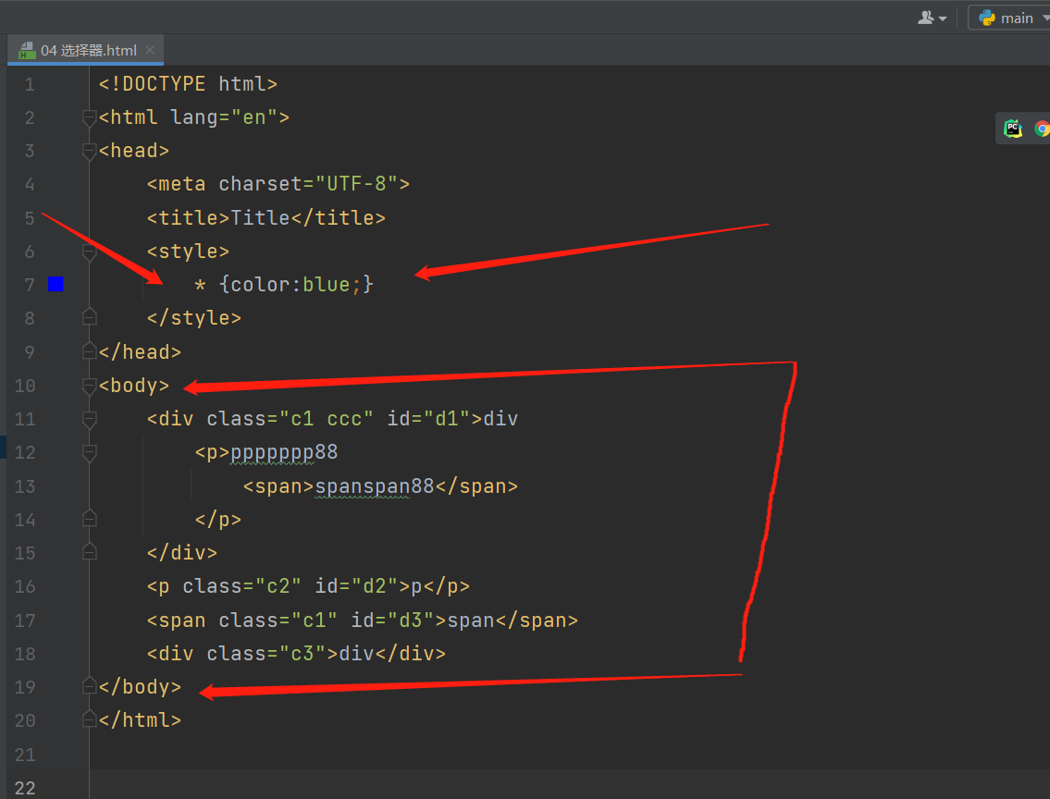Collapse the div fold on line 11
Screen dimensions: 1050x799
click(x=89, y=419)
